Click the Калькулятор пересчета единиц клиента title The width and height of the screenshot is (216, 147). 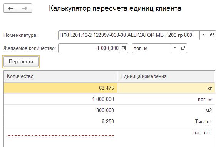click(x=115, y=8)
